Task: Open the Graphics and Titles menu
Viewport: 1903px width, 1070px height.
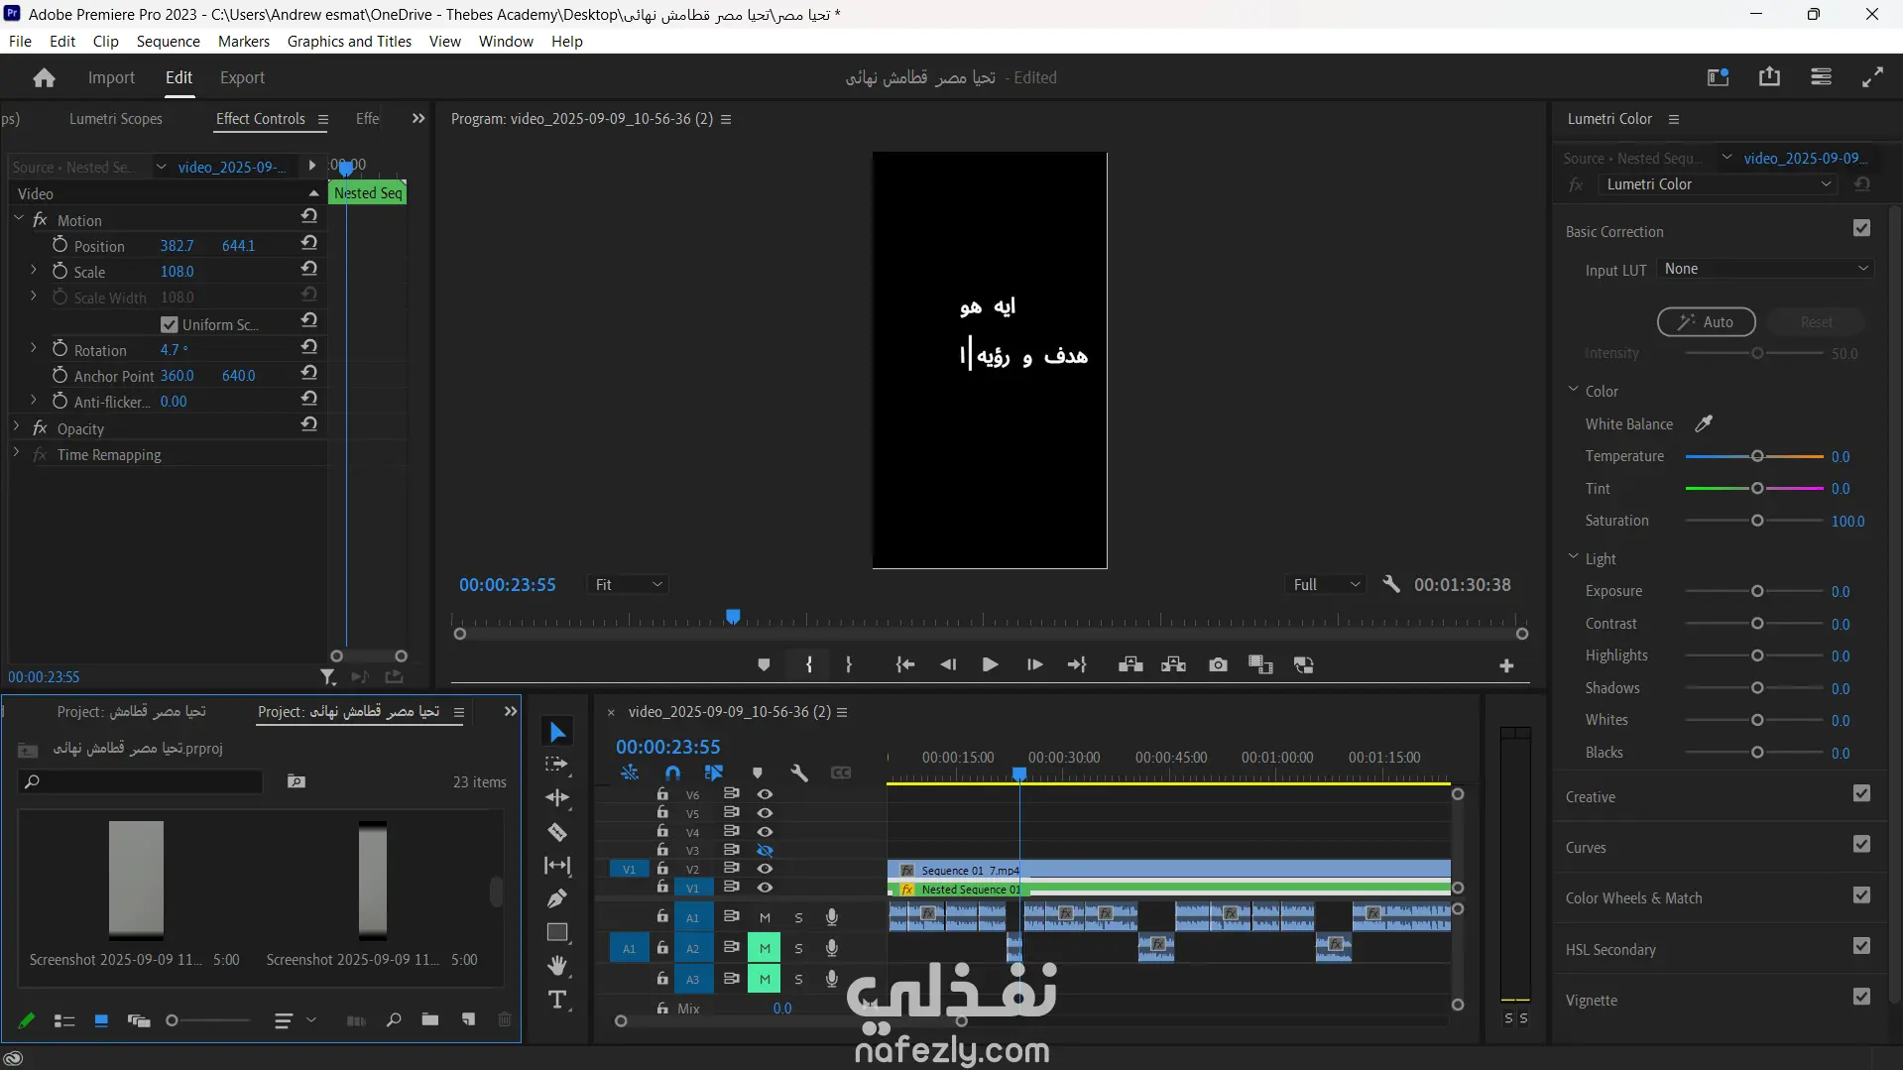Action: click(x=349, y=42)
